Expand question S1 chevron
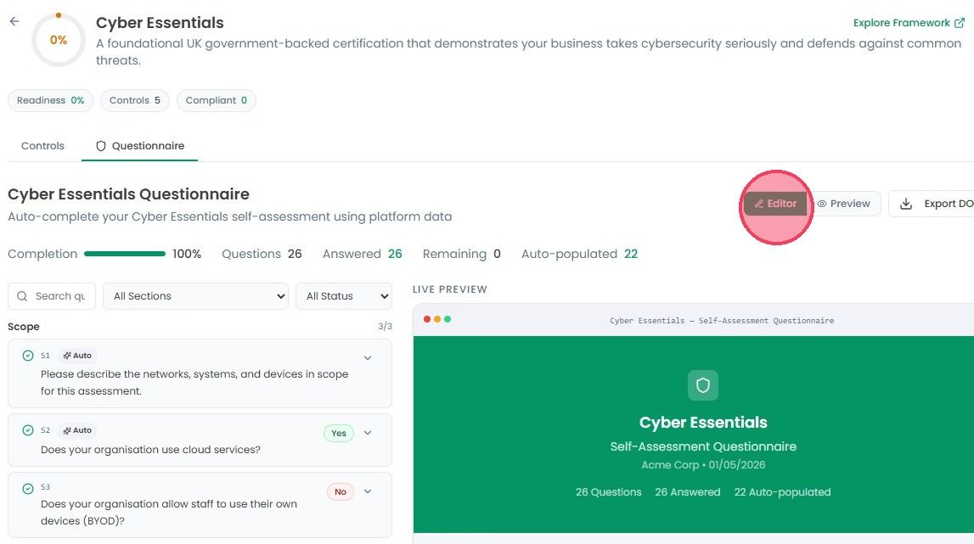 coord(368,358)
